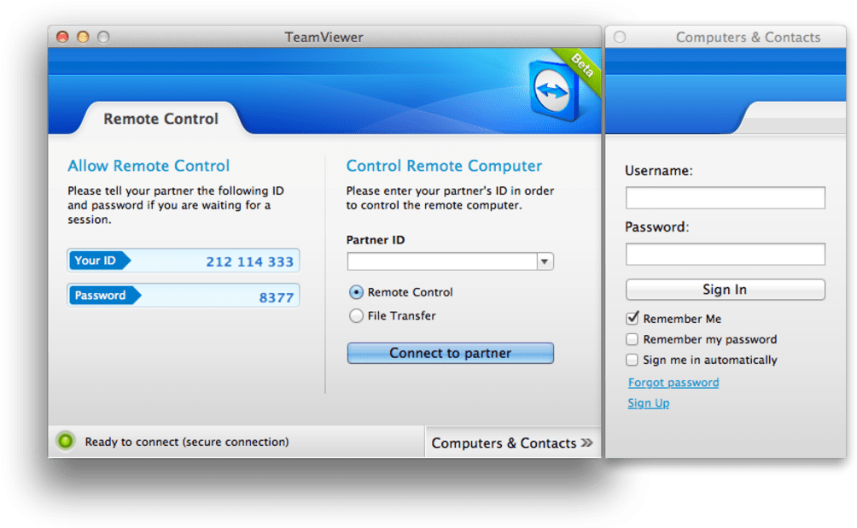
Task: Check the Sign me in automatically option
Action: coord(633,360)
